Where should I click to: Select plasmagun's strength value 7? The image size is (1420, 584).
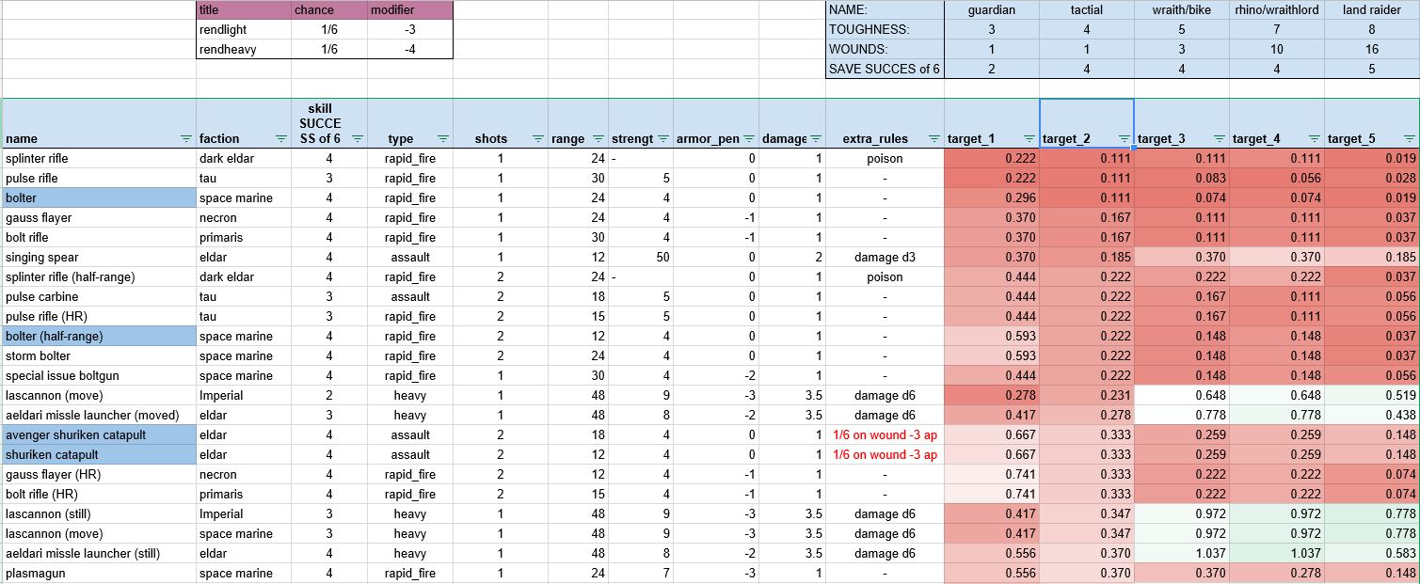click(640, 573)
